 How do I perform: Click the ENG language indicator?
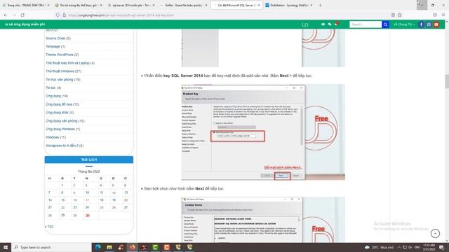(417, 247)
